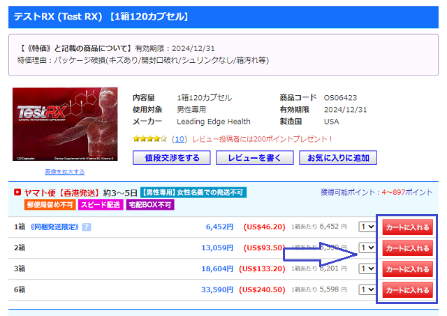The width and height of the screenshot is (447, 316).
Task: Click the (US$133.20) price text
Action: (x=262, y=268)
